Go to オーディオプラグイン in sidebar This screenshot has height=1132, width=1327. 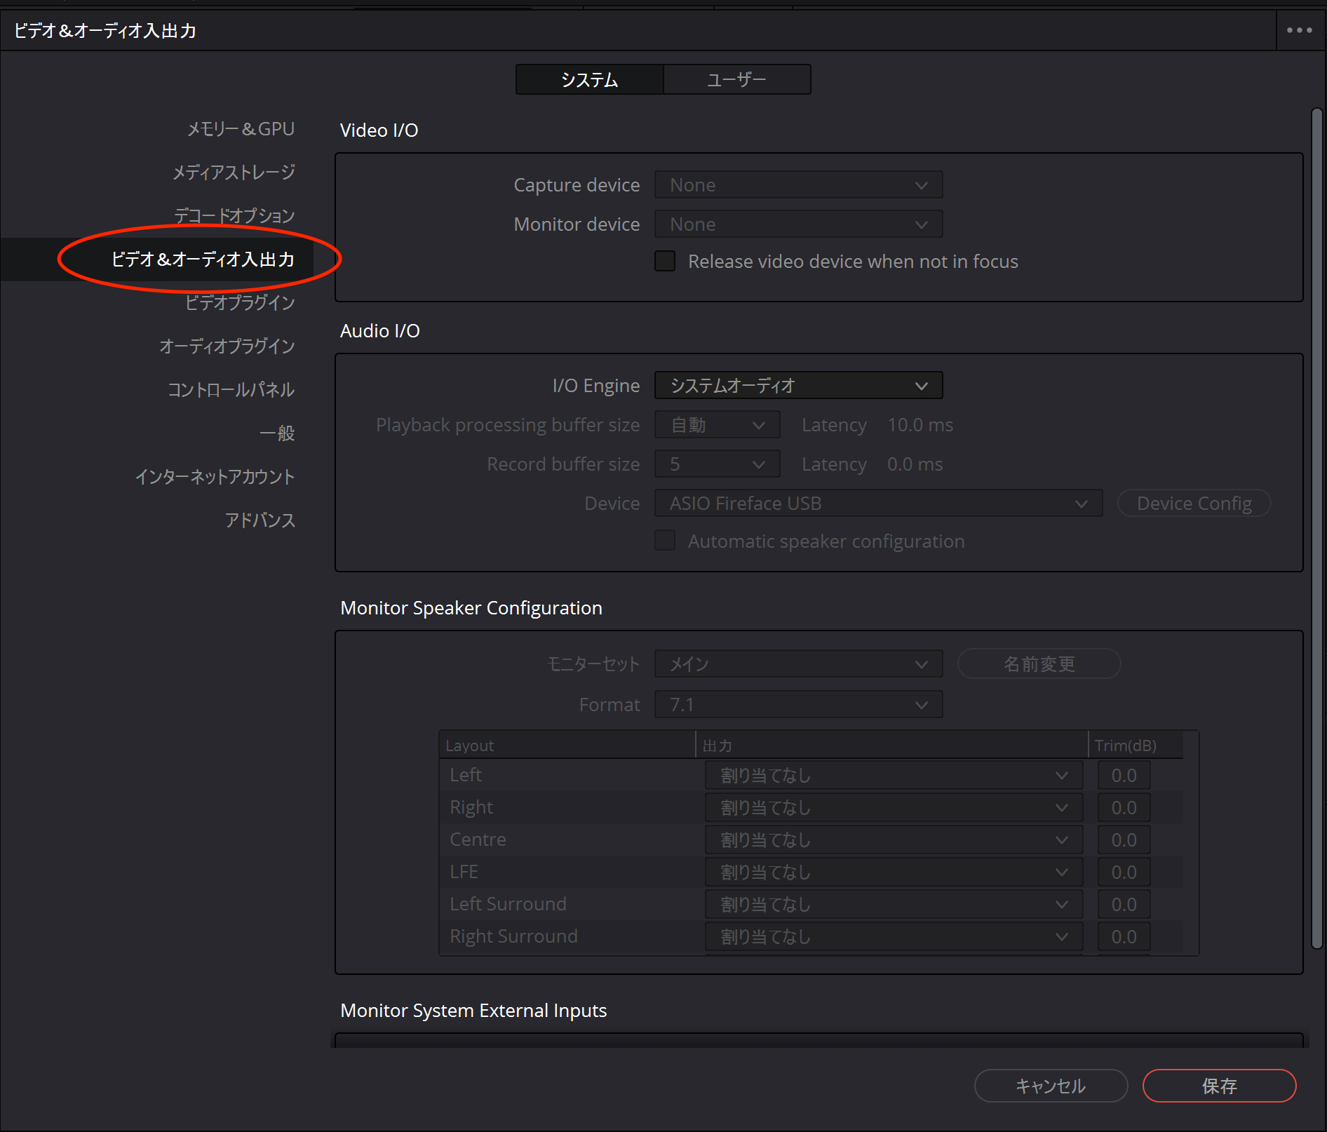click(227, 346)
